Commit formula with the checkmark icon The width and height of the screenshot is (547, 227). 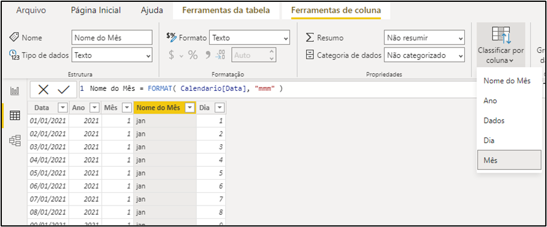64,90
